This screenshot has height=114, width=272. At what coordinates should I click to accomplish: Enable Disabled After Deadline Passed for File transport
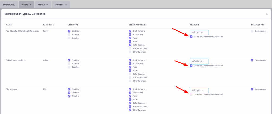click(191, 95)
